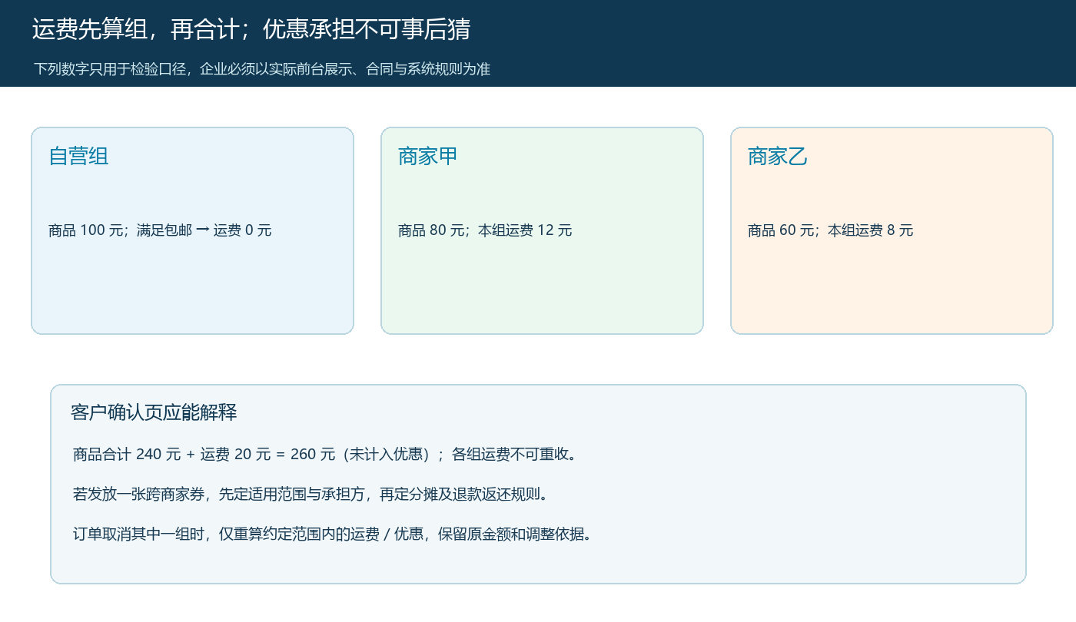Select the subtitle line beginning 下列数字只用于检验口径
Viewport: 1076px width, 622px height.
[x=262, y=69]
